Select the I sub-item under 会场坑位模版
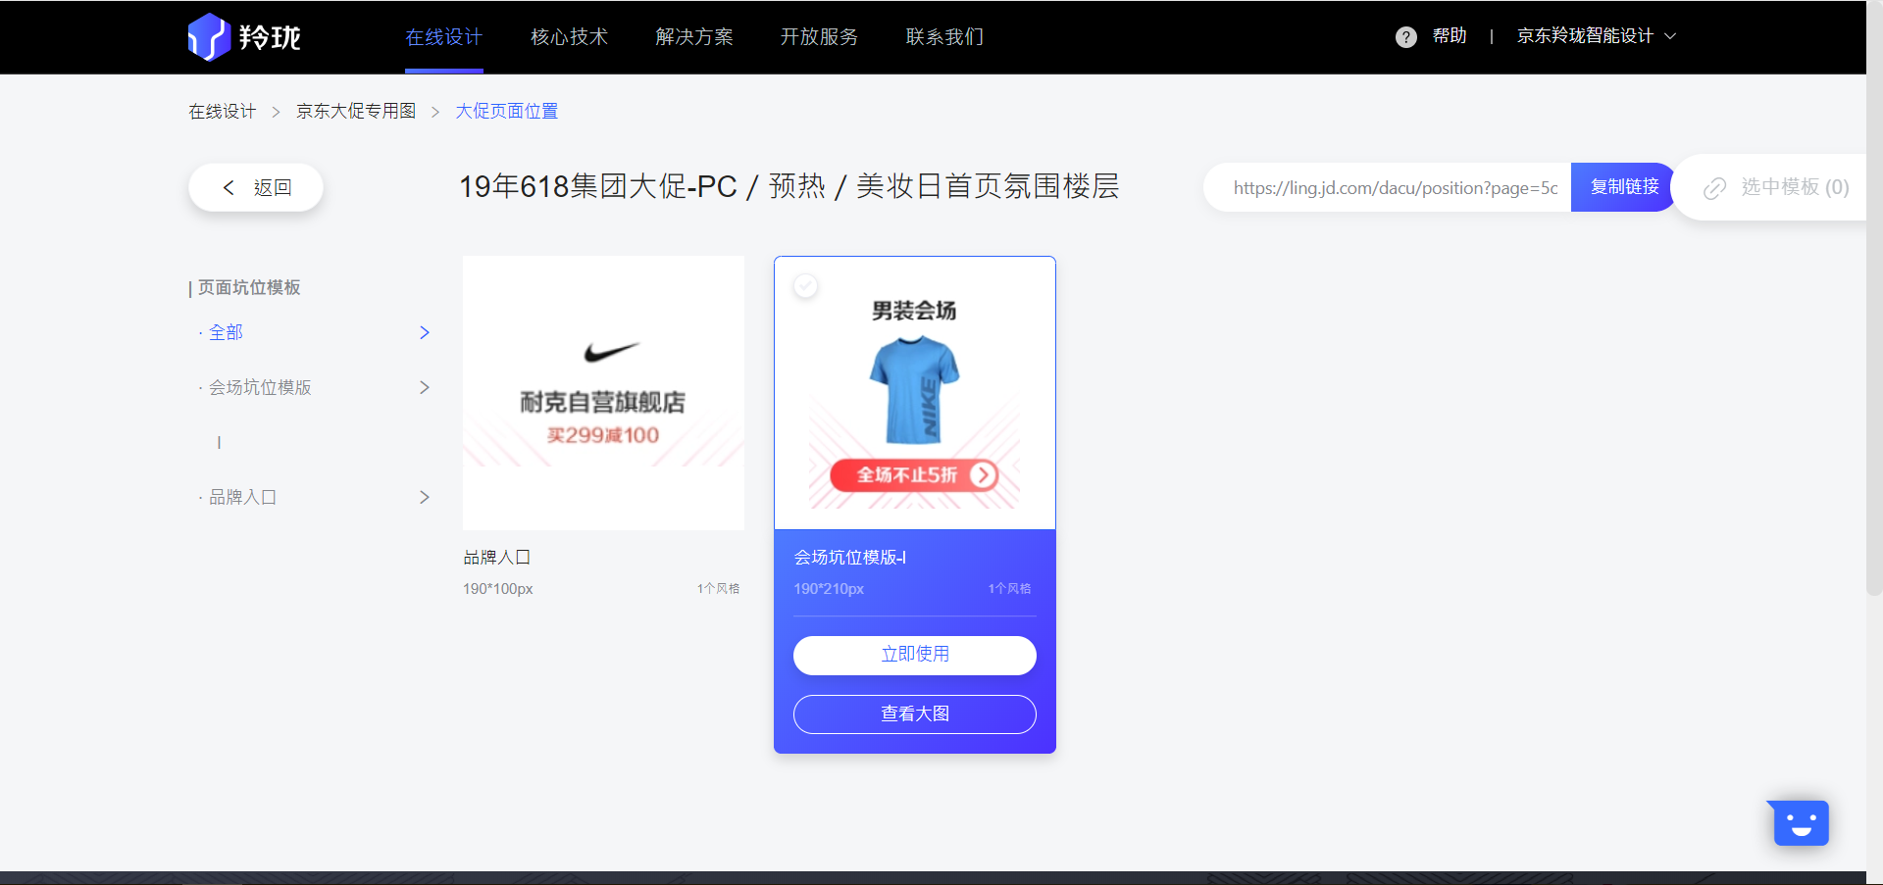The height and width of the screenshot is (885, 1883). pyautogui.click(x=219, y=442)
